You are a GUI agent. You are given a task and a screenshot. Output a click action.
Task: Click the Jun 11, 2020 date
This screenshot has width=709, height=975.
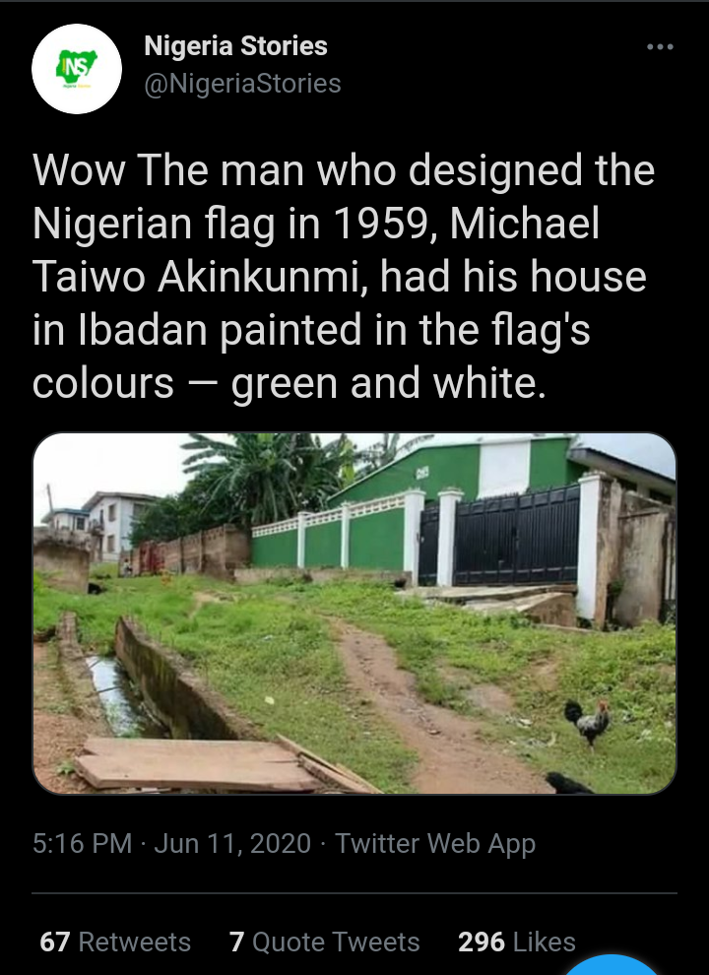point(232,844)
